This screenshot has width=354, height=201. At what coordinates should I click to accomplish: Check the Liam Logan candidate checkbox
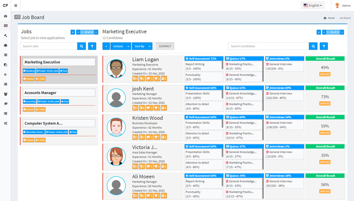pyautogui.click(x=105, y=58)
